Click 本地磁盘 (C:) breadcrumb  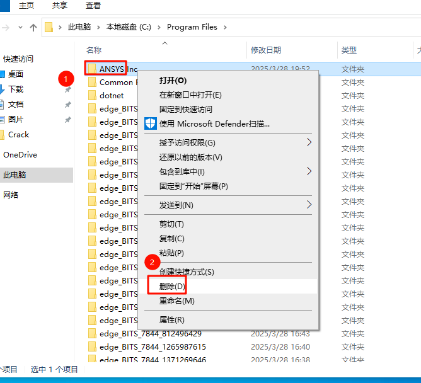click(x=129, y=27)
